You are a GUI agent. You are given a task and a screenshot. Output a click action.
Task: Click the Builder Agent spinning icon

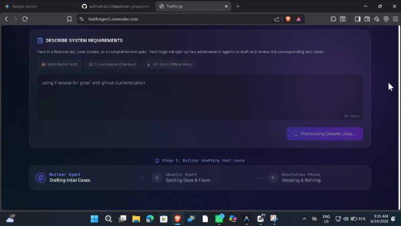coord(41,178)
